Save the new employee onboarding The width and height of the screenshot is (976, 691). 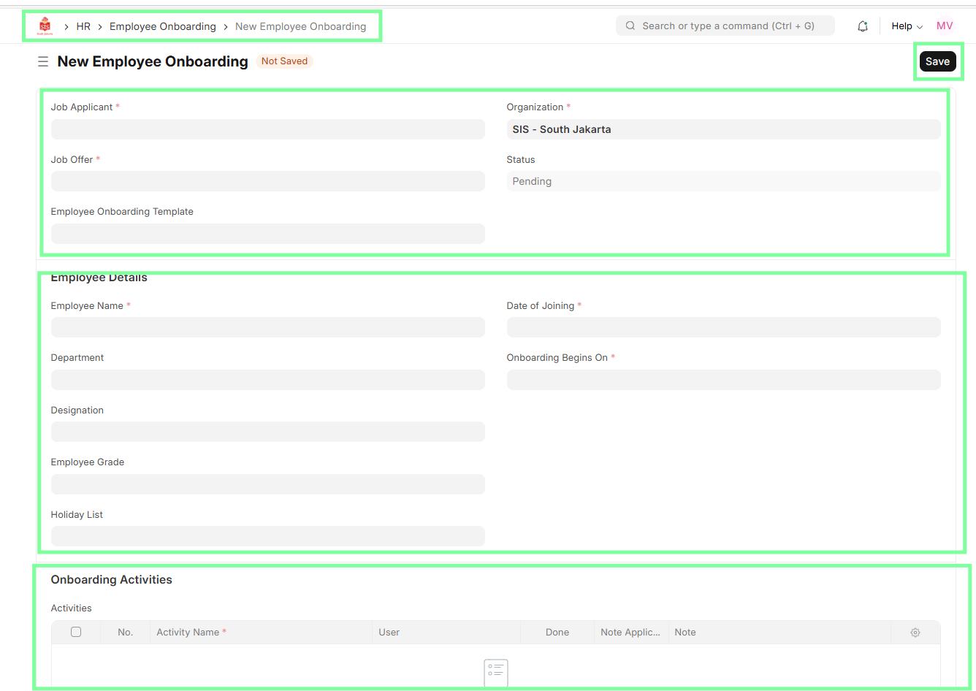tap(937, 61)
